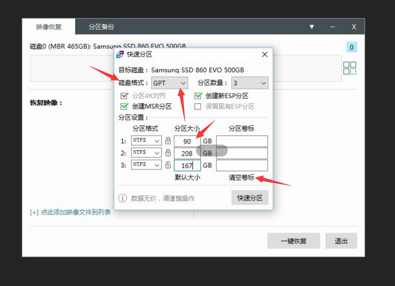Click the 快速分区 button to partition
Screen dimensions: 395x286
[250, 198]
